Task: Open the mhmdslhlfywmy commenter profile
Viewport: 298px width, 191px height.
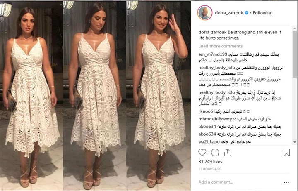Action: click(215, 119)
